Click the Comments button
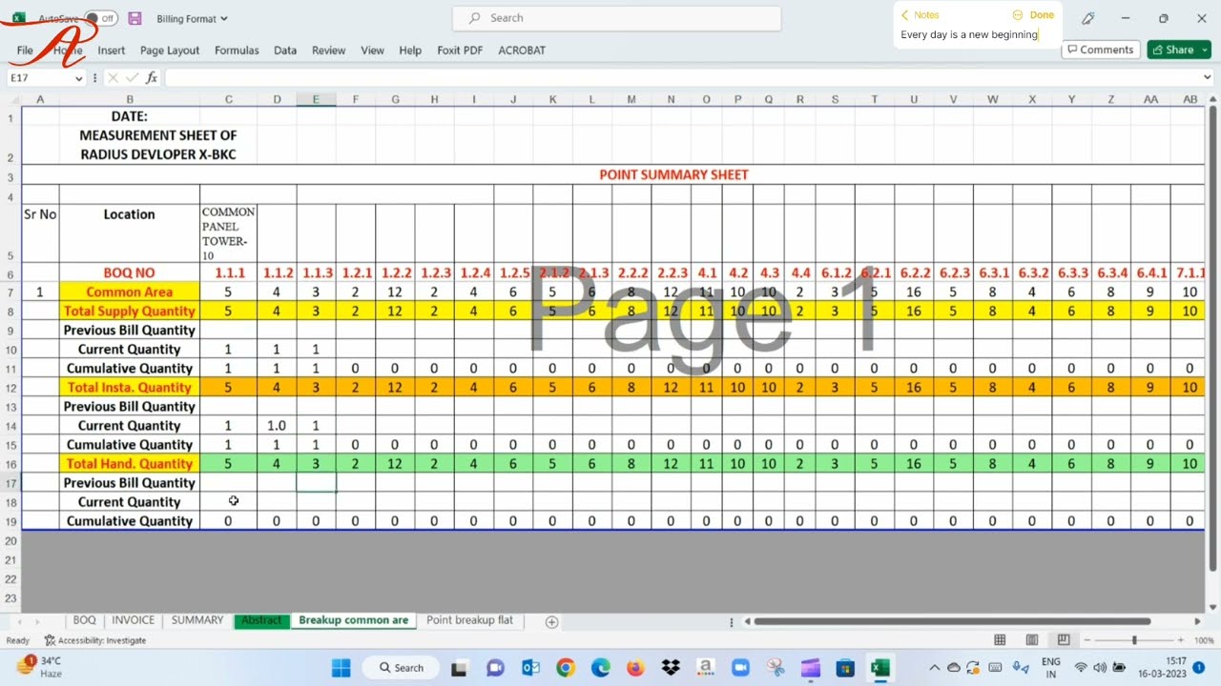Screen dimensions: 1221x686 click(1101, 50)
